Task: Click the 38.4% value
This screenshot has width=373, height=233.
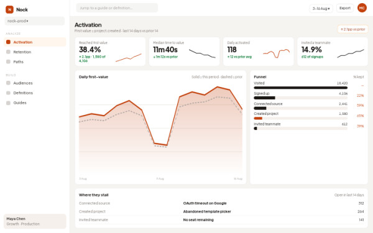Action: coord(90,50)
